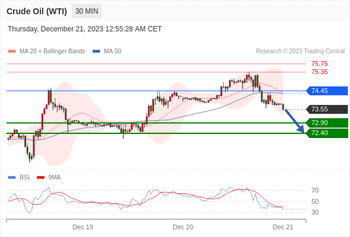
Task: Click the MA 50 legend label
Action: 113,52
